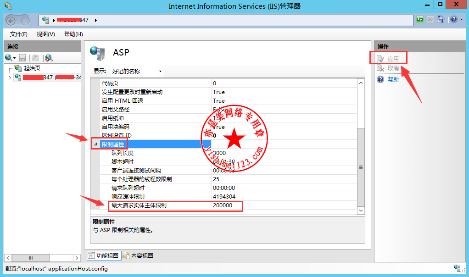Go to Home icon in toolbar
This screenshot has width=469, height=277.
(x=441, y=19)
